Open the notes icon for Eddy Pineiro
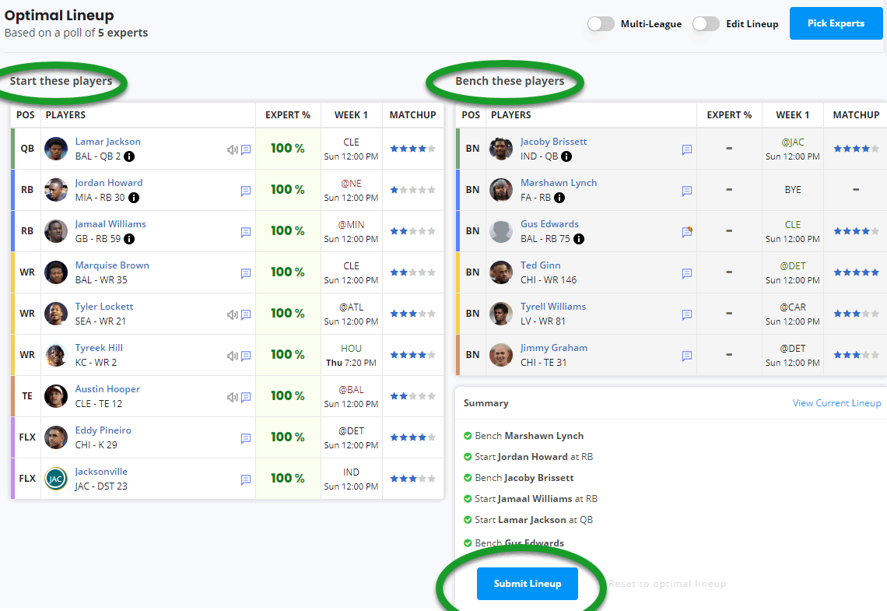This screenshot has height=611, width=887. tap(246, 439)
